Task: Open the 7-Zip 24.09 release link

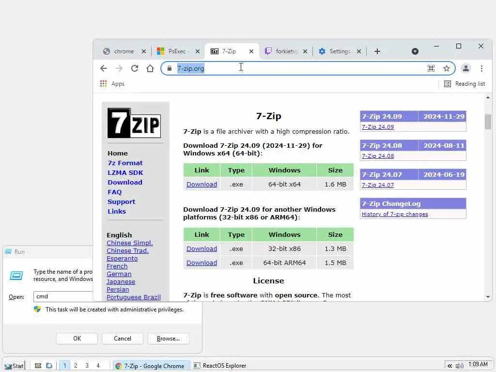Action: pos(378,127)
